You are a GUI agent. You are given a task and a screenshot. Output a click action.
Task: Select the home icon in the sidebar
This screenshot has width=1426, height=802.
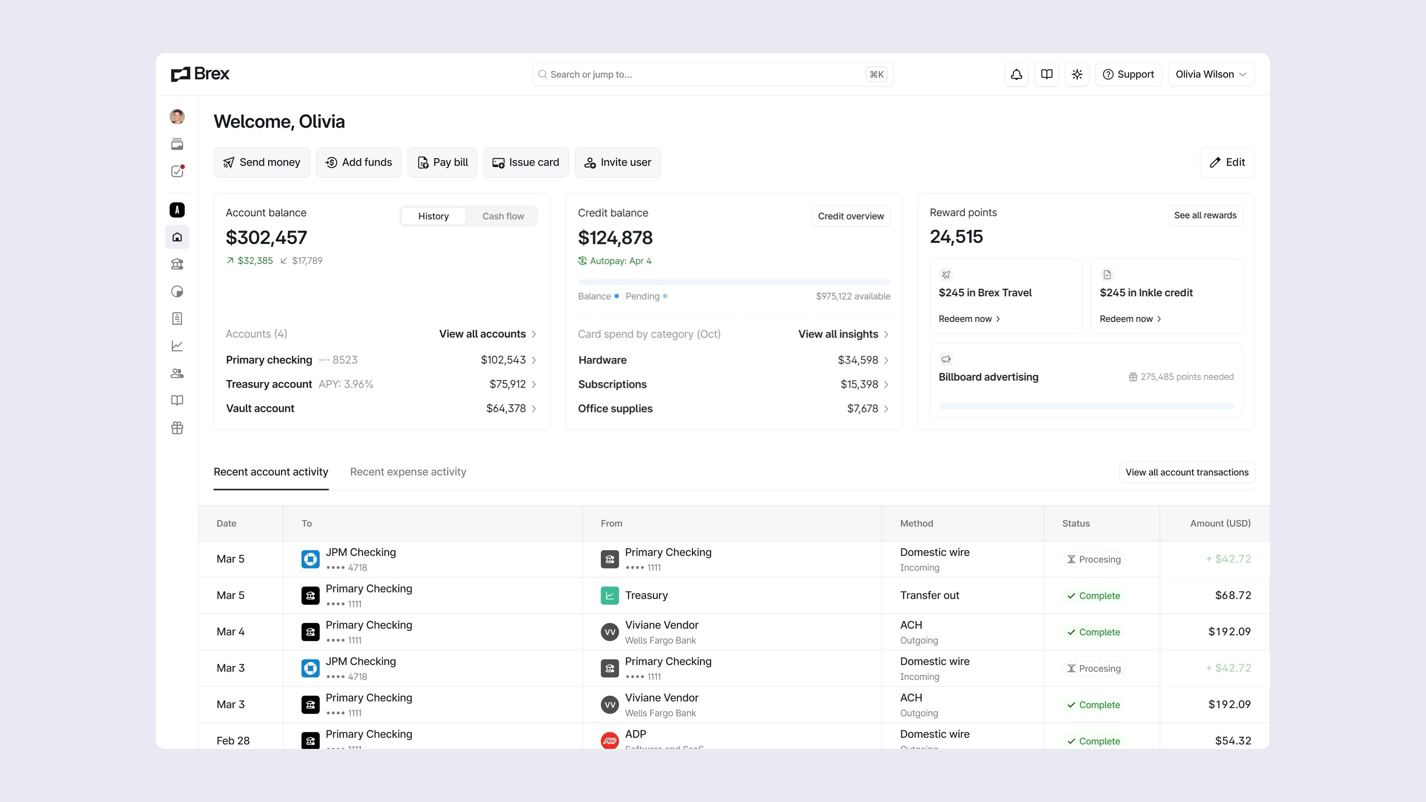(x=177, y=237)
